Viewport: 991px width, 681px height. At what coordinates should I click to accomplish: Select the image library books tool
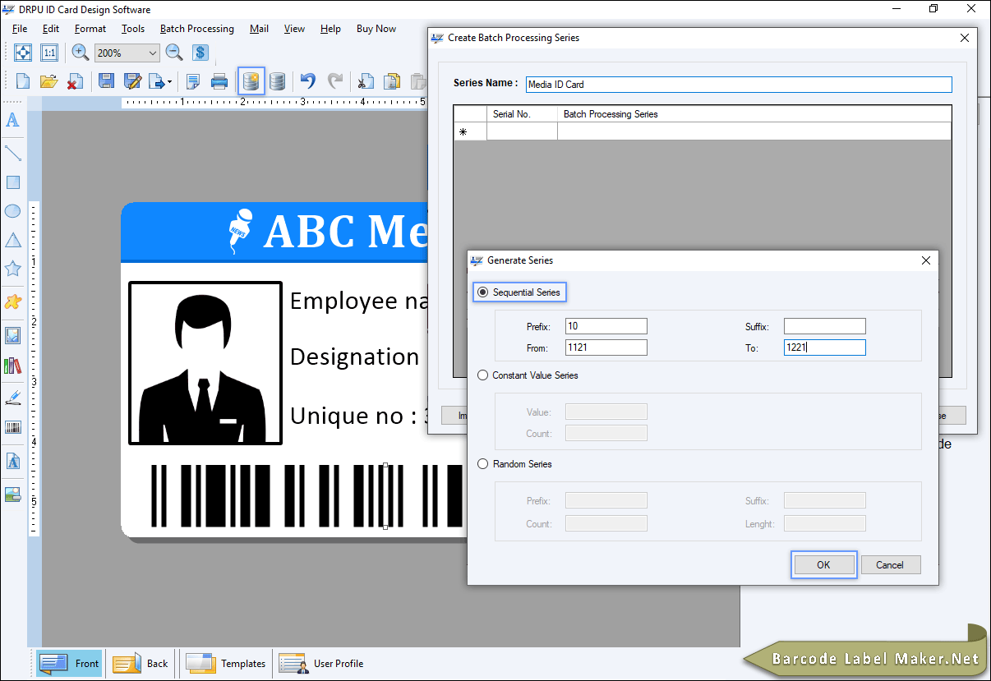click(13, 365)
